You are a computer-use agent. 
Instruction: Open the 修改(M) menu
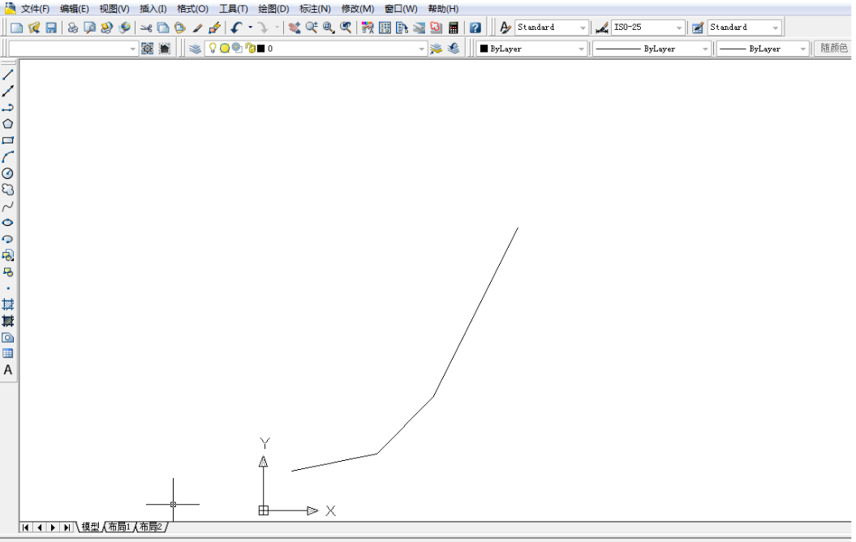(x=358, y=9)
